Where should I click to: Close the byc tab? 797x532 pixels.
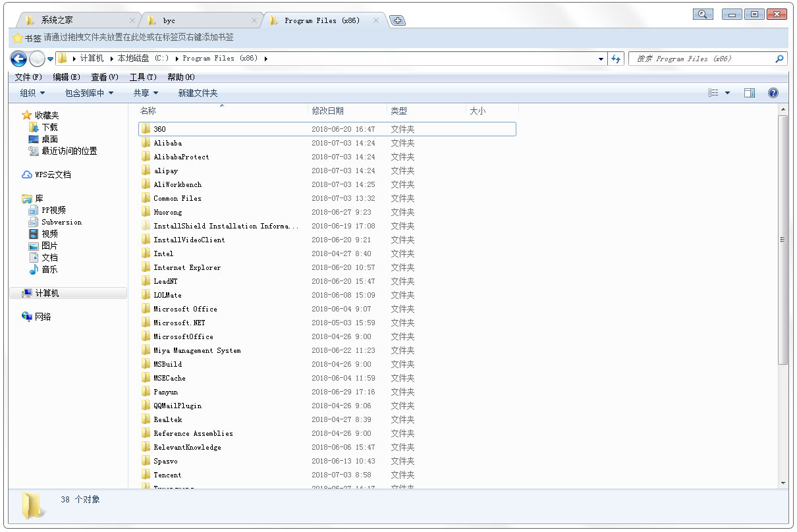pos(255,20)
